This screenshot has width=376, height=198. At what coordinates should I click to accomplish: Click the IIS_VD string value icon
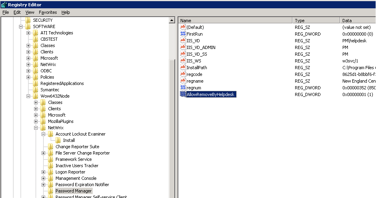183,41
